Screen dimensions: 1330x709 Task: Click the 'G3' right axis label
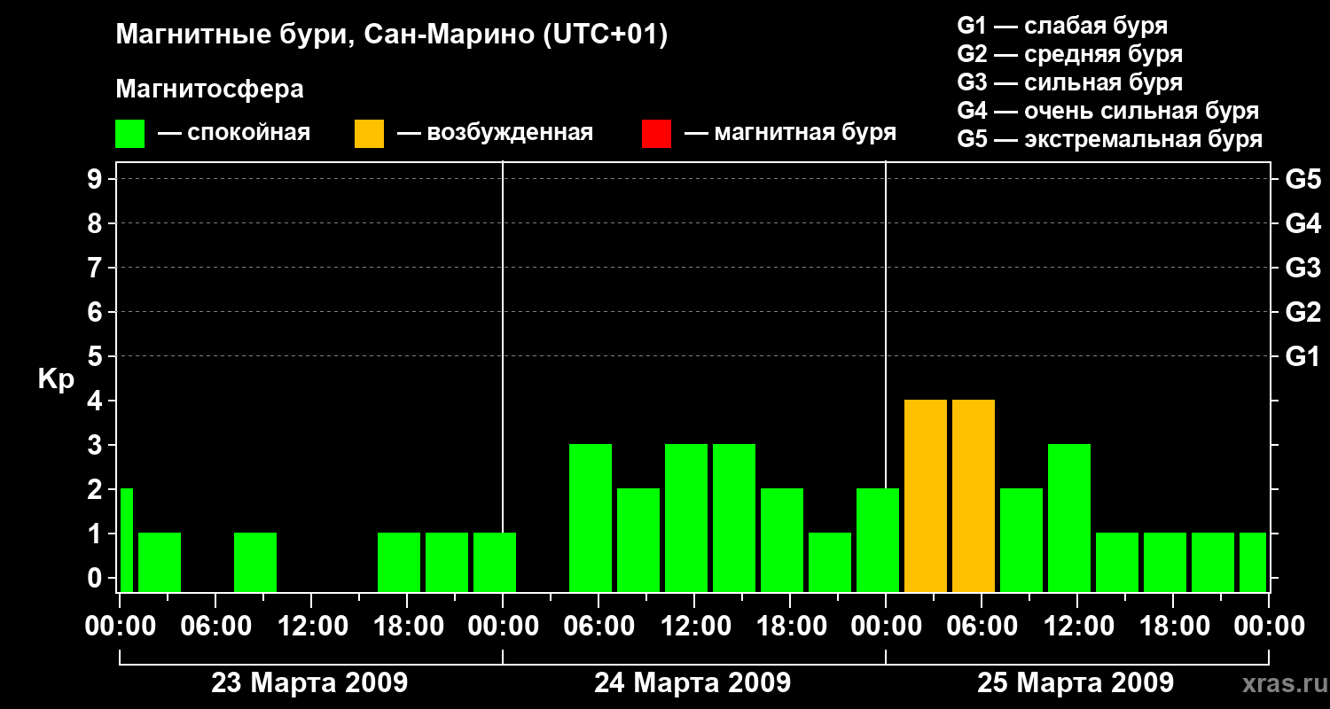pyautogui.click(x=1303, y=268)
